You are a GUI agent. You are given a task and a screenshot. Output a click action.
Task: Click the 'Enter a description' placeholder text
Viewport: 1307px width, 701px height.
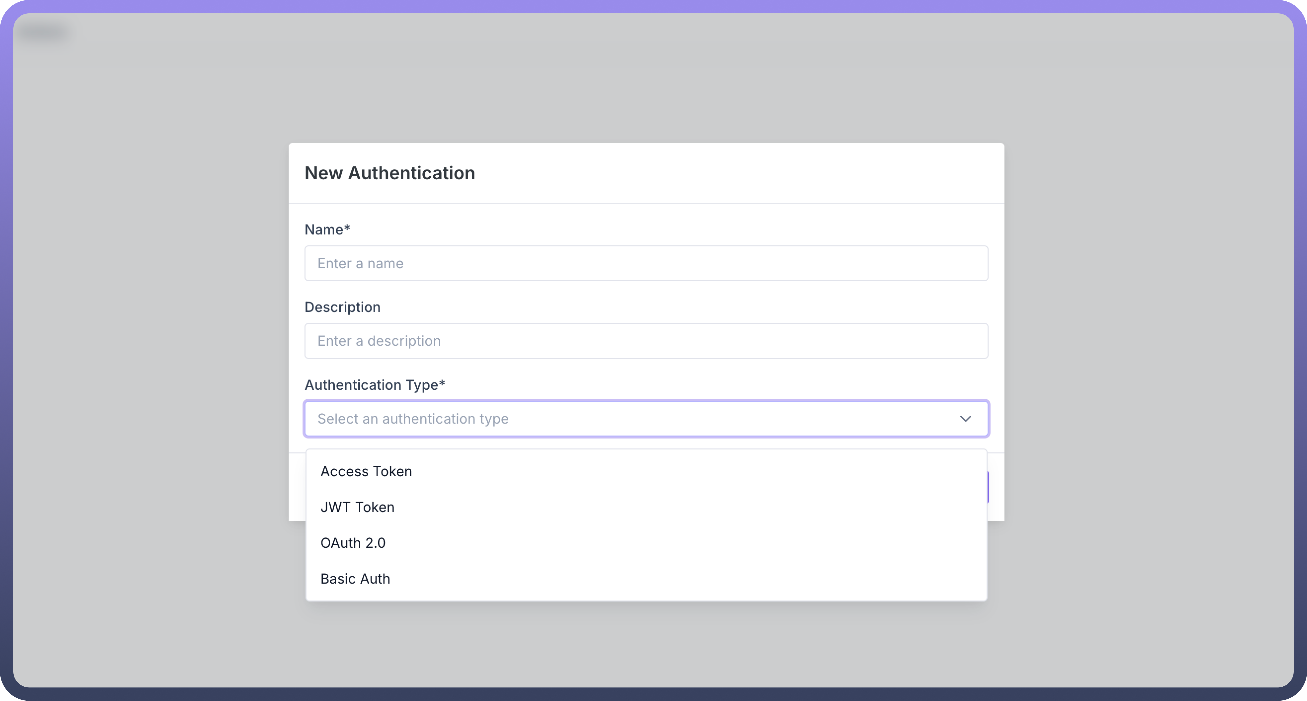pyautogui.click(x=379, y=341)
